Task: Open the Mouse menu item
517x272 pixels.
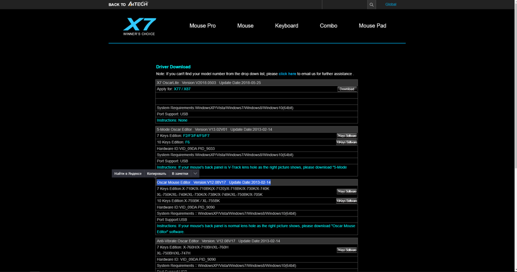Action: click(x=245, y=26)
